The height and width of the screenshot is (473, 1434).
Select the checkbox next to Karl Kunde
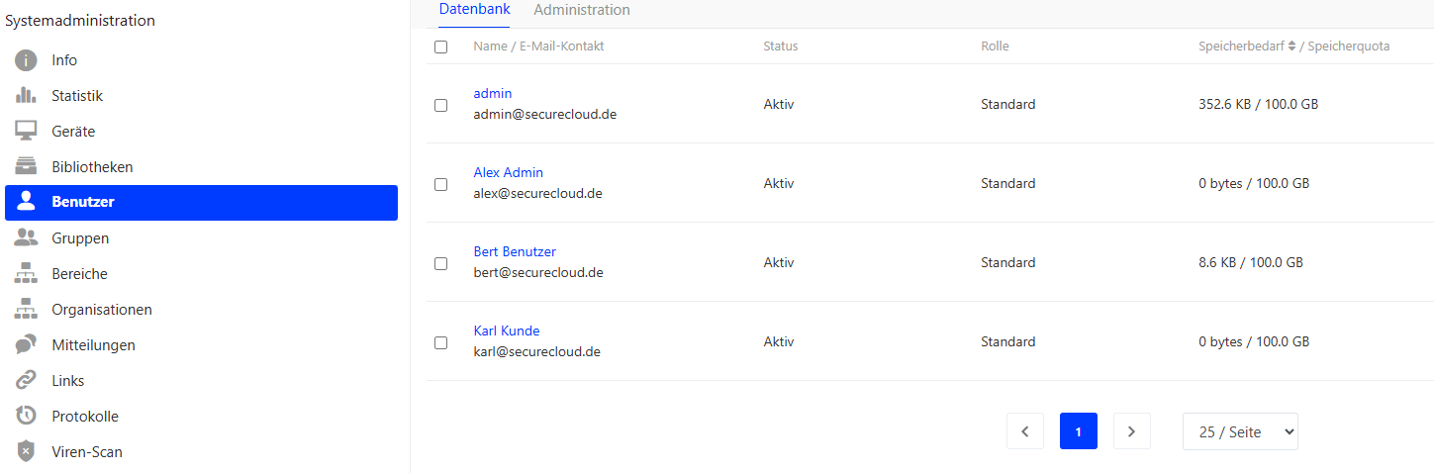coord(440,342)
